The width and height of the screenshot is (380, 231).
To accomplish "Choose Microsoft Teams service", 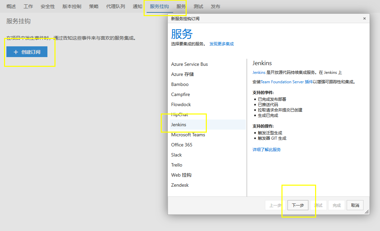I will tap(208, 135).
